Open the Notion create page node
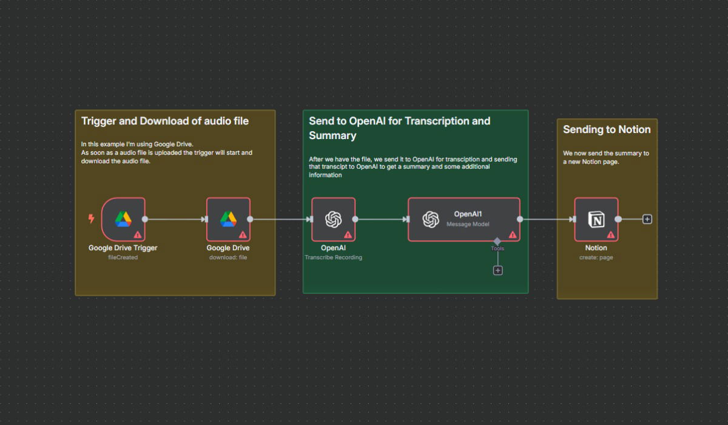The width and height of the screenshot is (728, 425). coord(596,219)
